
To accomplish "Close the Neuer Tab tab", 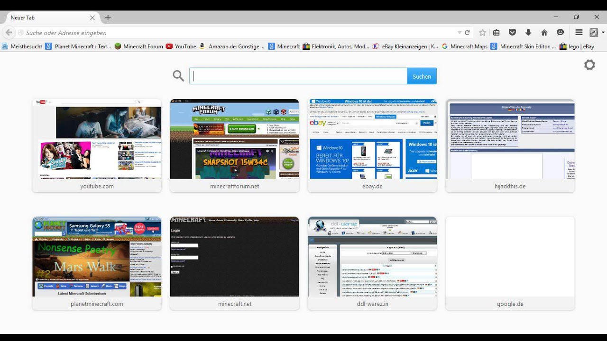I will pyautogui.click(x=92, y=18).
